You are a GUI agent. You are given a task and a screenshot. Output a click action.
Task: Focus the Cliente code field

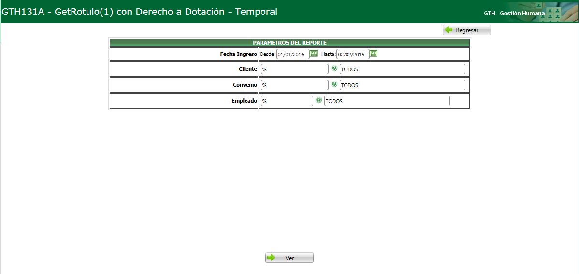(294, 69)
